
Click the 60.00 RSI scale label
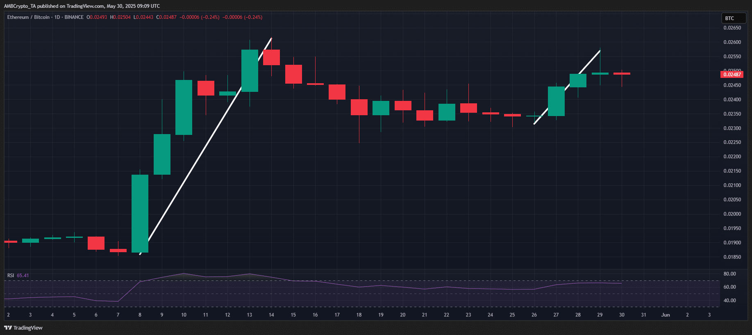(729, 287)
